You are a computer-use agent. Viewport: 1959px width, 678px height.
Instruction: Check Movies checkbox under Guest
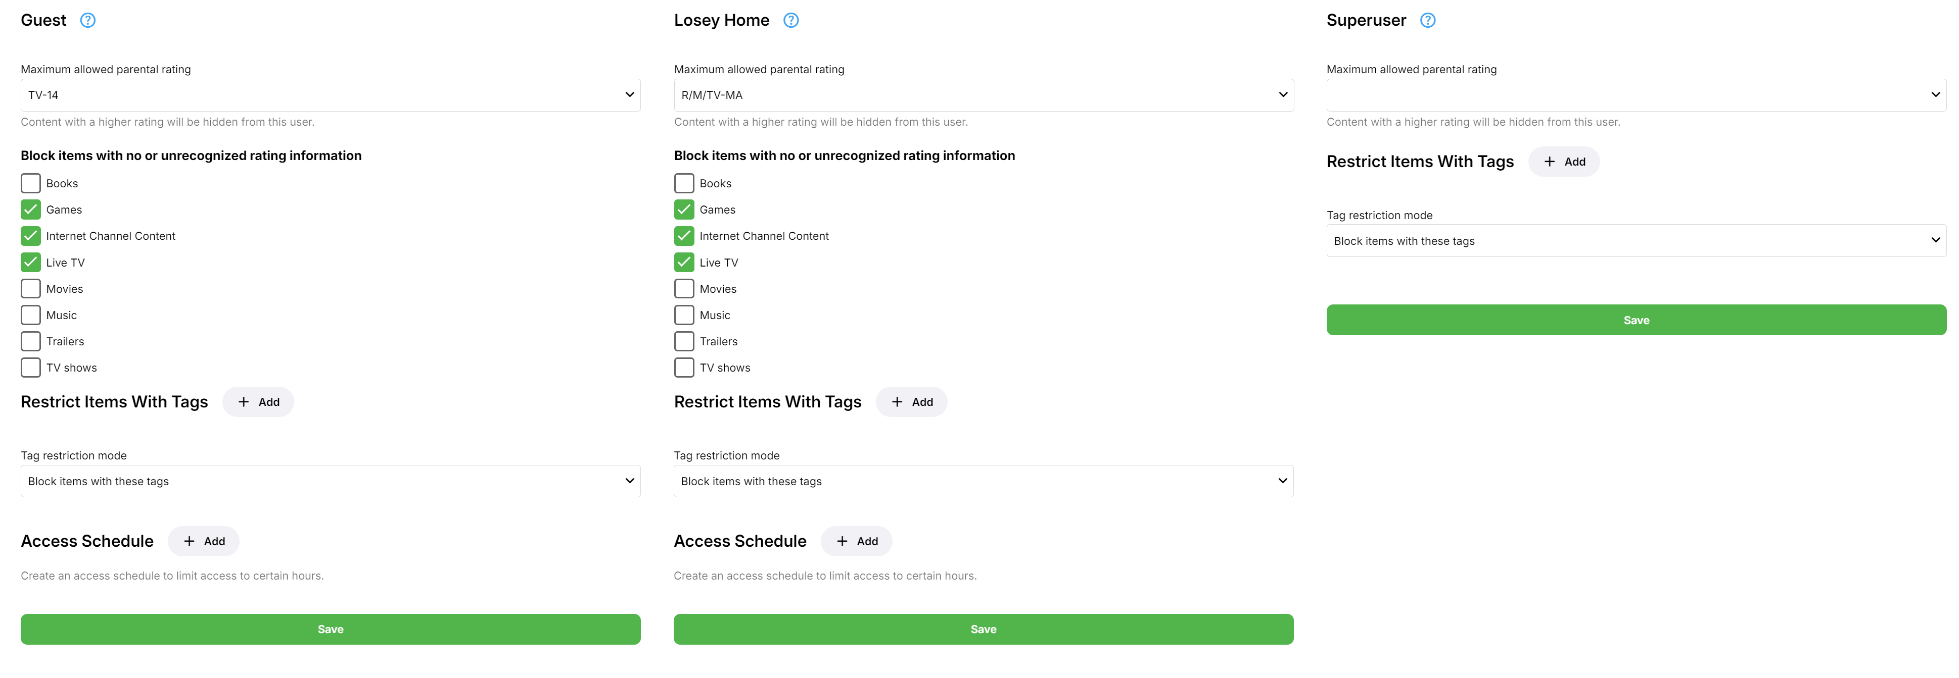31,289
